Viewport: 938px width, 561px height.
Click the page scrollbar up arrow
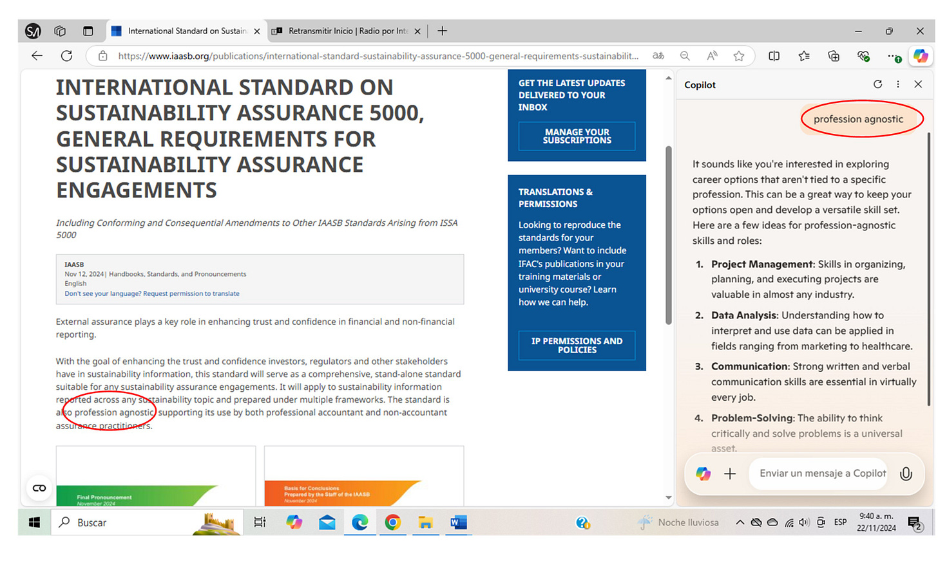pyautogui.click(x=668, y=78)
